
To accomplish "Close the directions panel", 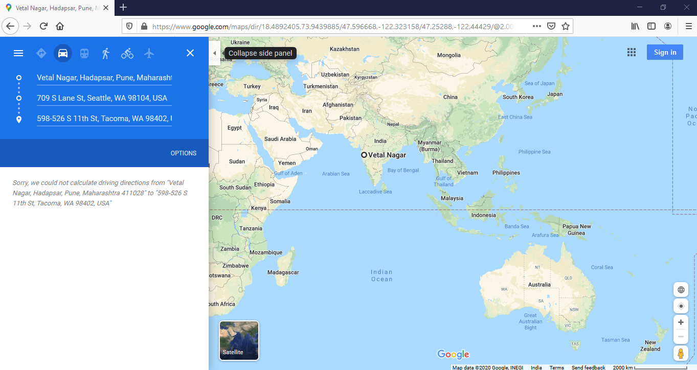I will (190, 53).
